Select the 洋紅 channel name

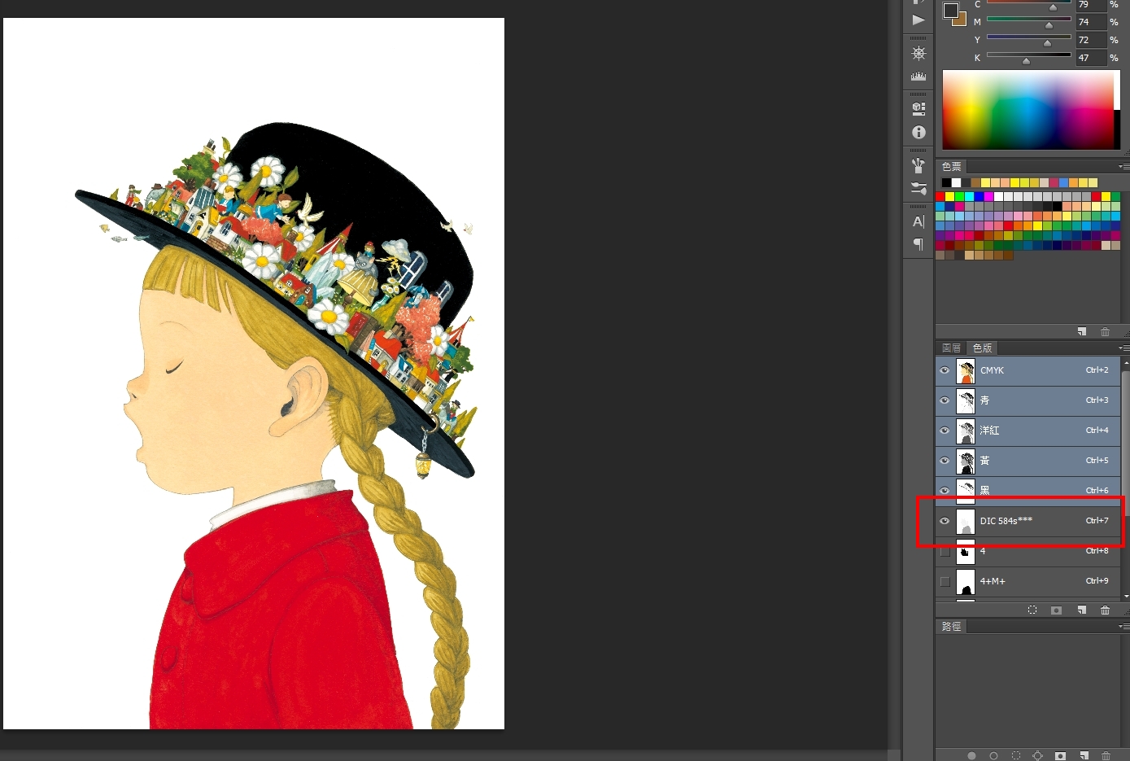tap(989, 431)
